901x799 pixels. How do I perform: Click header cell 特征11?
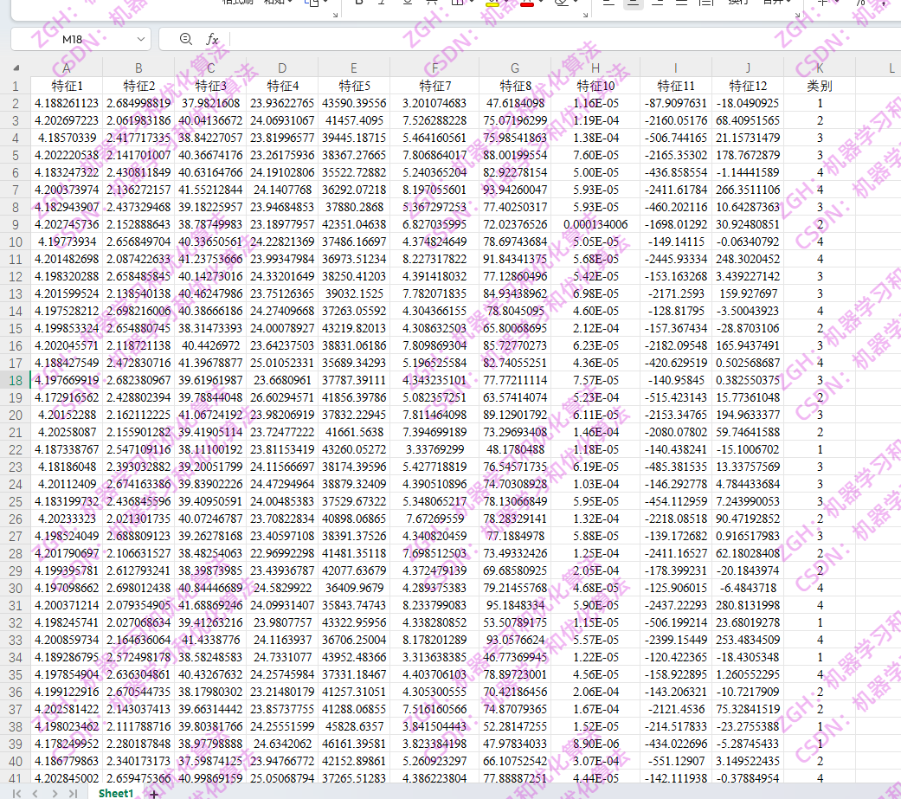pyautogui.click(x=676, y=86)
